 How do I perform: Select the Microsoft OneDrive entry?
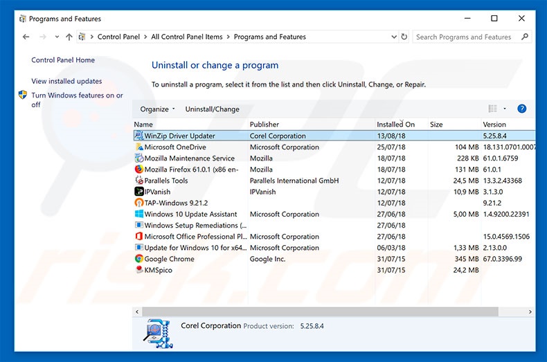tap(175, 147)
